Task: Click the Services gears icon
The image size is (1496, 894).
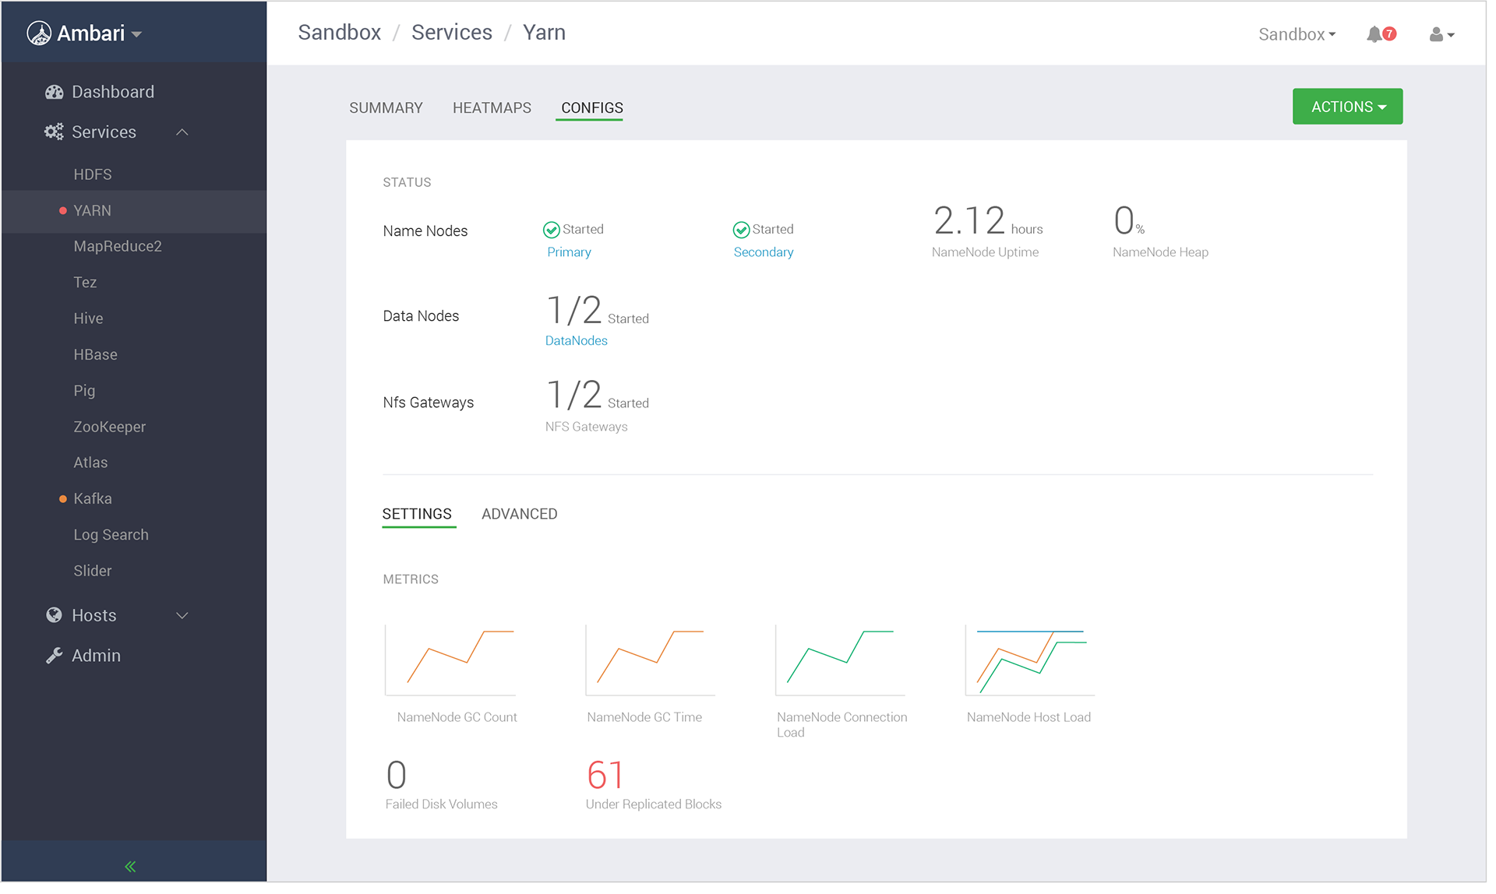Action: [x=54, y=132]
